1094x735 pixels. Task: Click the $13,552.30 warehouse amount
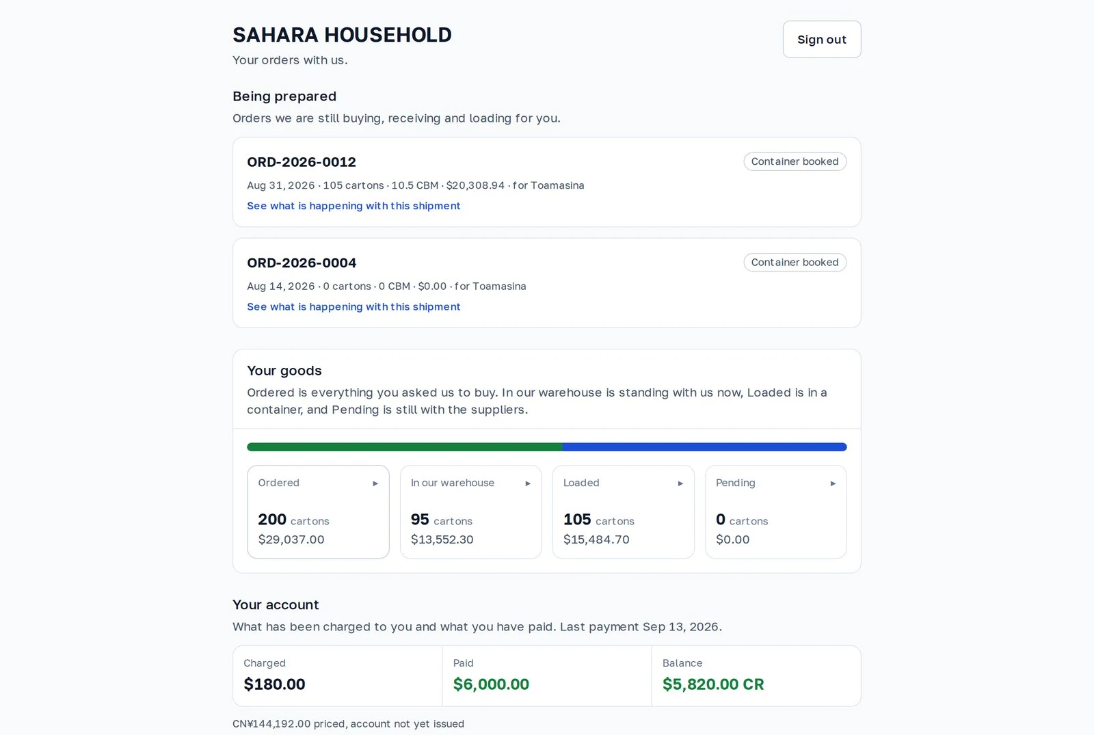(442, 539)
